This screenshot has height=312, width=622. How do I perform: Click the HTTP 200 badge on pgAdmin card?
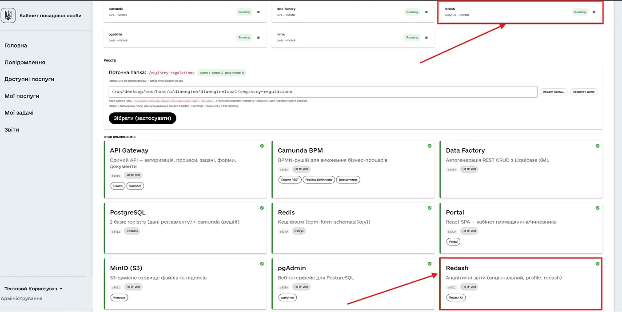pyautogui.click(x=301, y=287)
